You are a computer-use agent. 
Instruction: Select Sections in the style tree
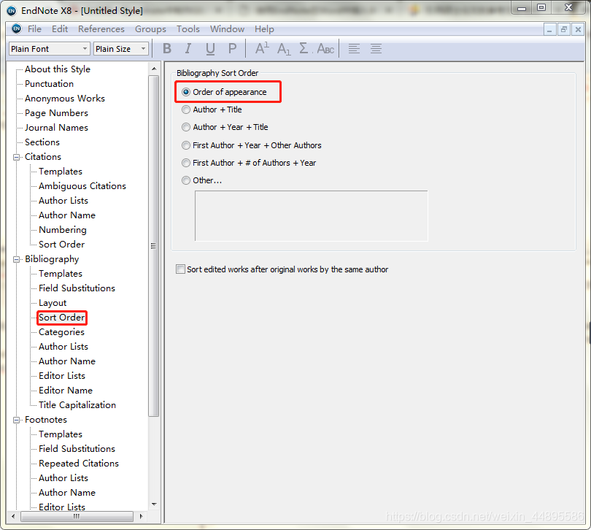[42, 142]
